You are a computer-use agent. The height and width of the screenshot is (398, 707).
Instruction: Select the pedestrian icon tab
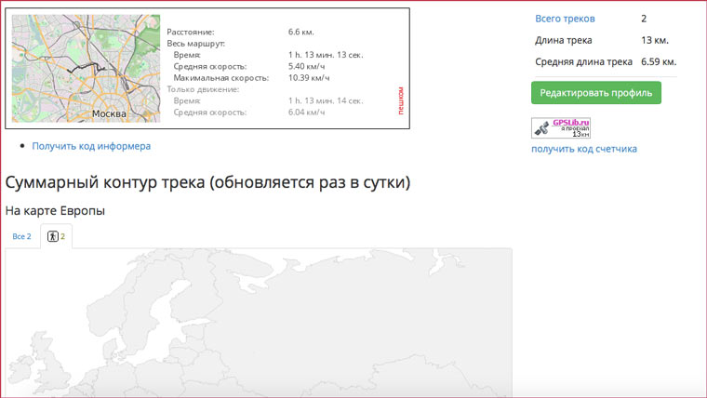pos(57,236)
